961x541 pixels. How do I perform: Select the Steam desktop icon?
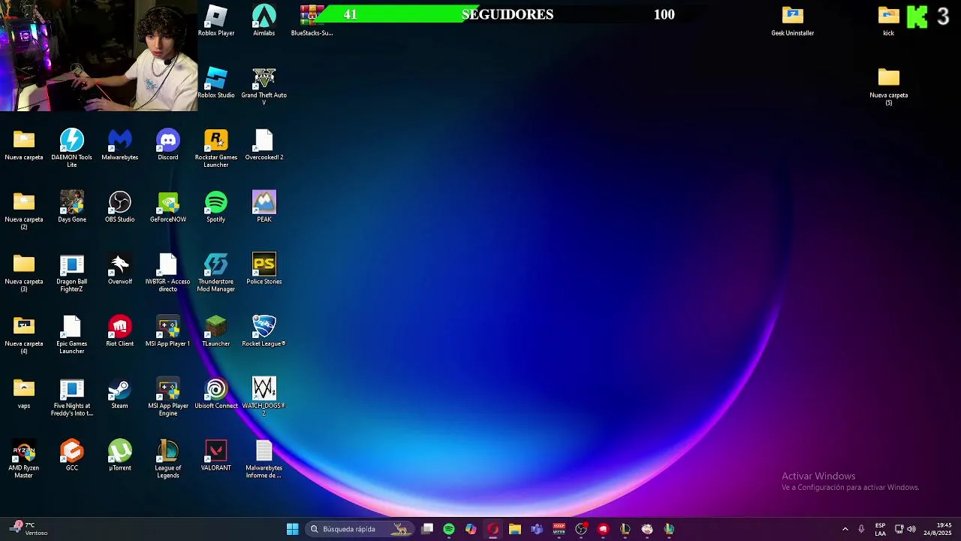coord(120,394)
